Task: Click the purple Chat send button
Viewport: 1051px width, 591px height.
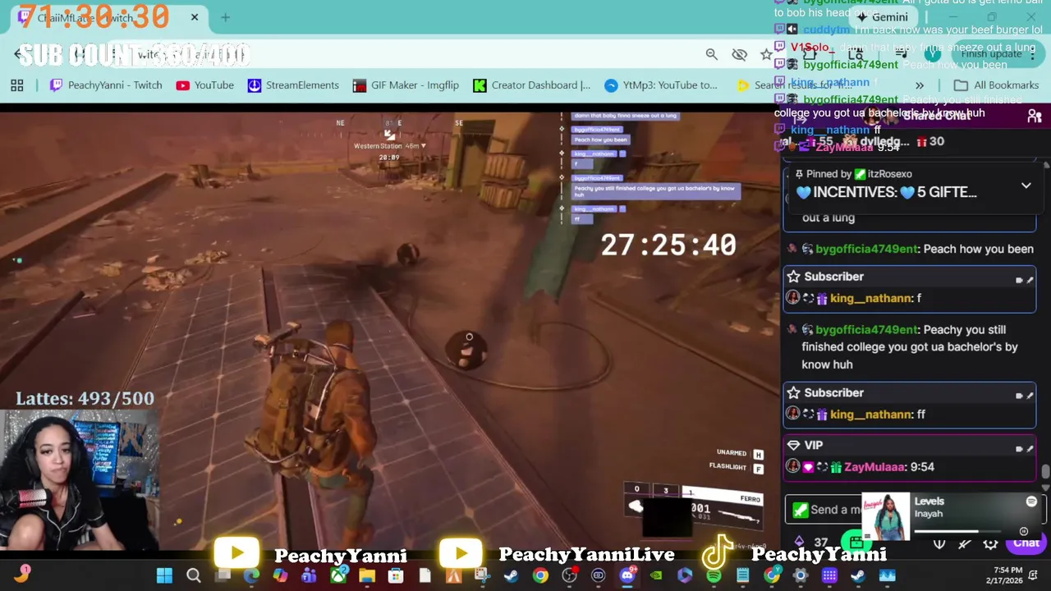Action: 1025,543
